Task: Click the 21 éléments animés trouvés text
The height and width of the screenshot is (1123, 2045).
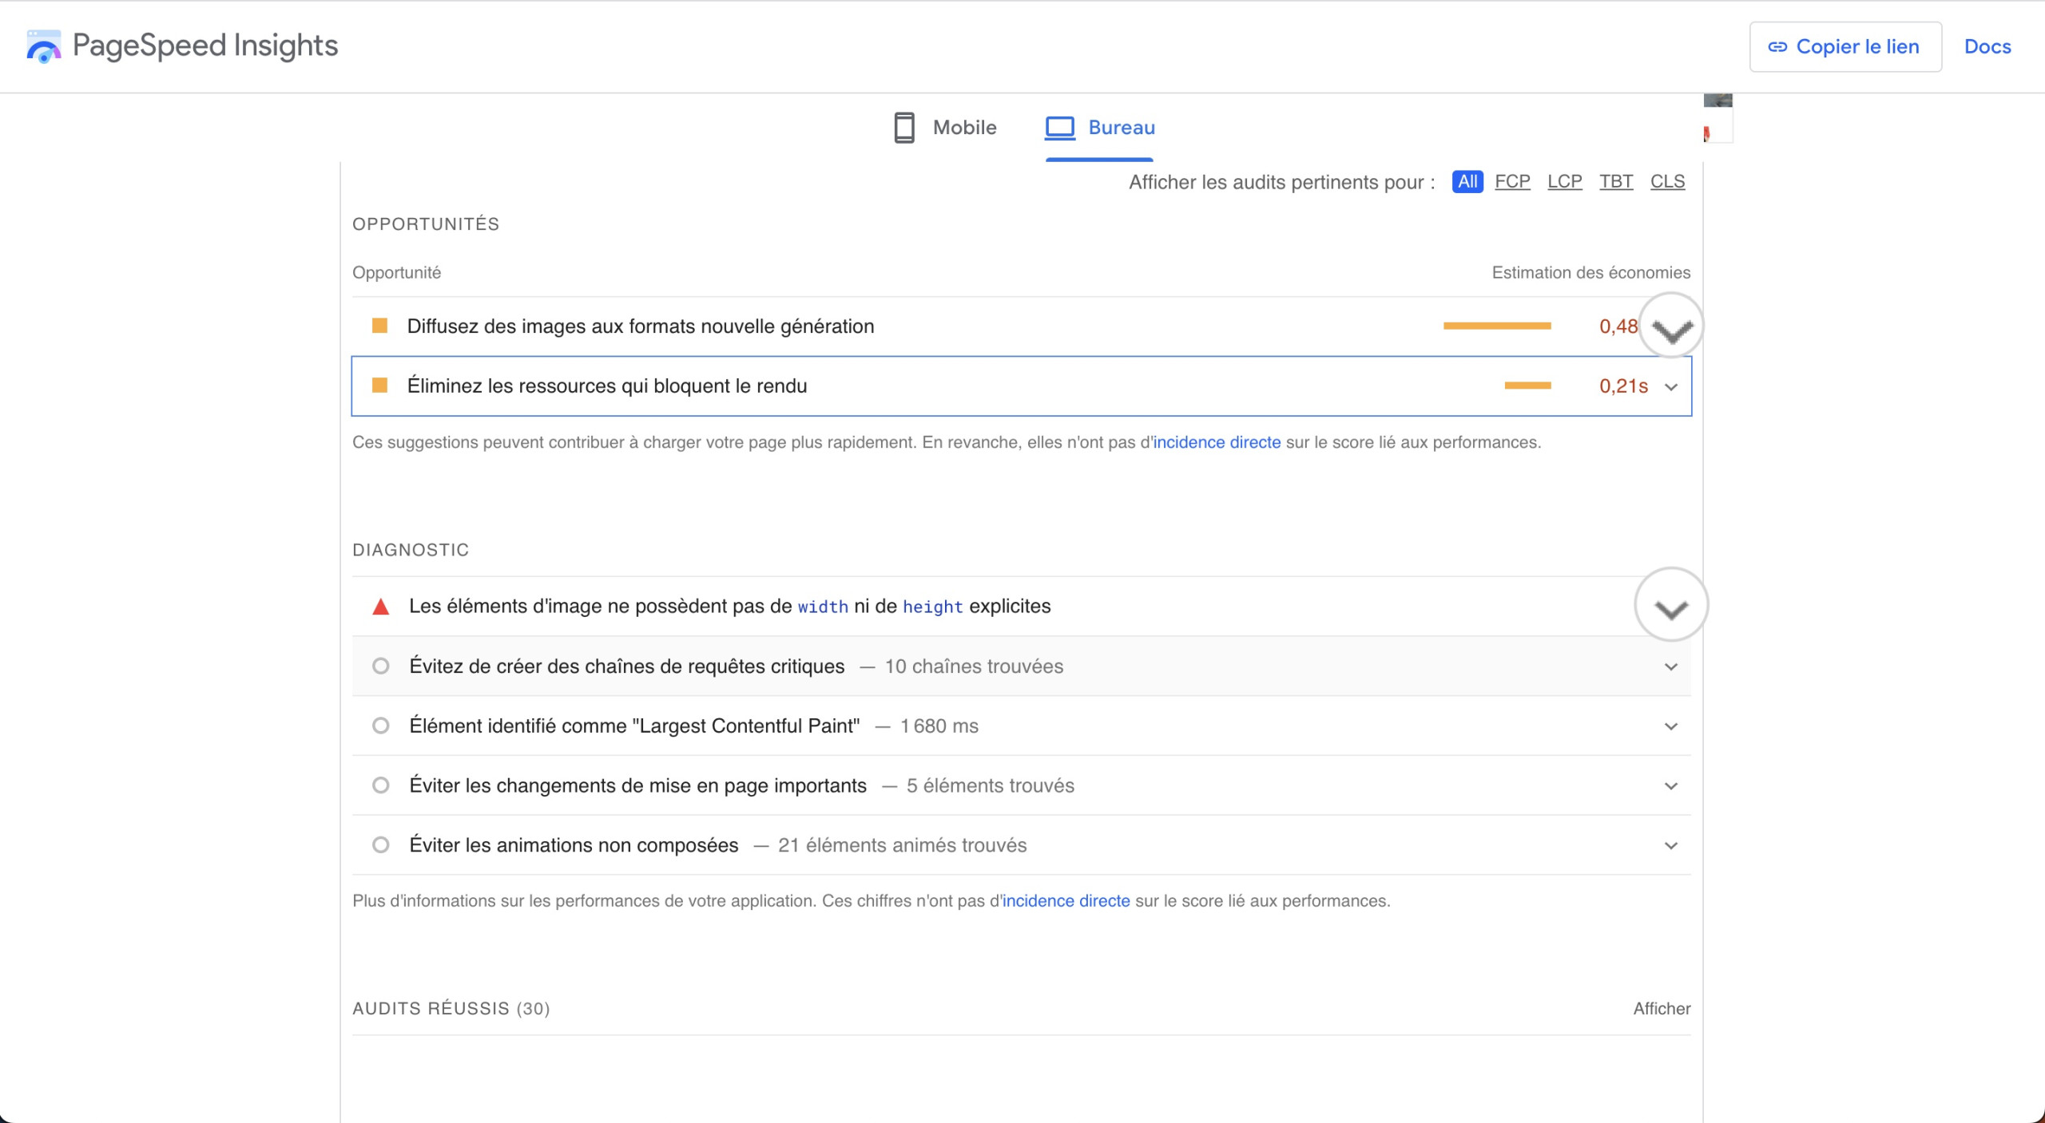Action: pos(902,845)
